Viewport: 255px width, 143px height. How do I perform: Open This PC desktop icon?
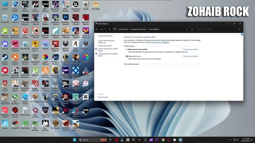point(5,6)
